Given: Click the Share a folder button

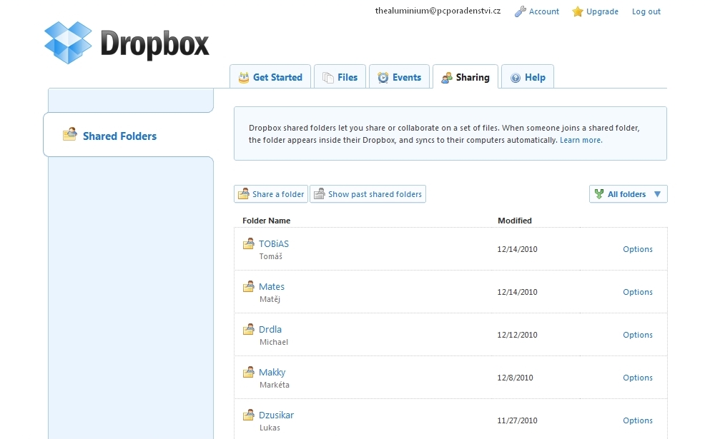Looking at the screenshot, I should point(271,194).
